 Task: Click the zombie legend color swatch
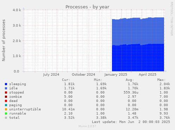click(6, 97)
